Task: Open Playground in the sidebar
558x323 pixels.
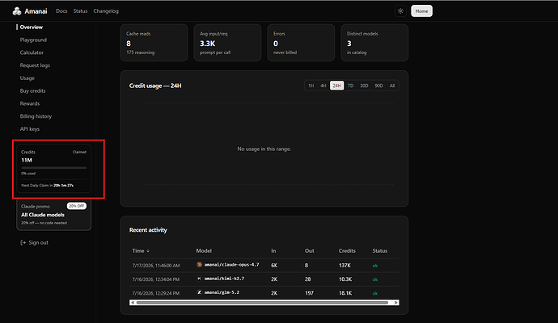Action: (x=33, y=40)
